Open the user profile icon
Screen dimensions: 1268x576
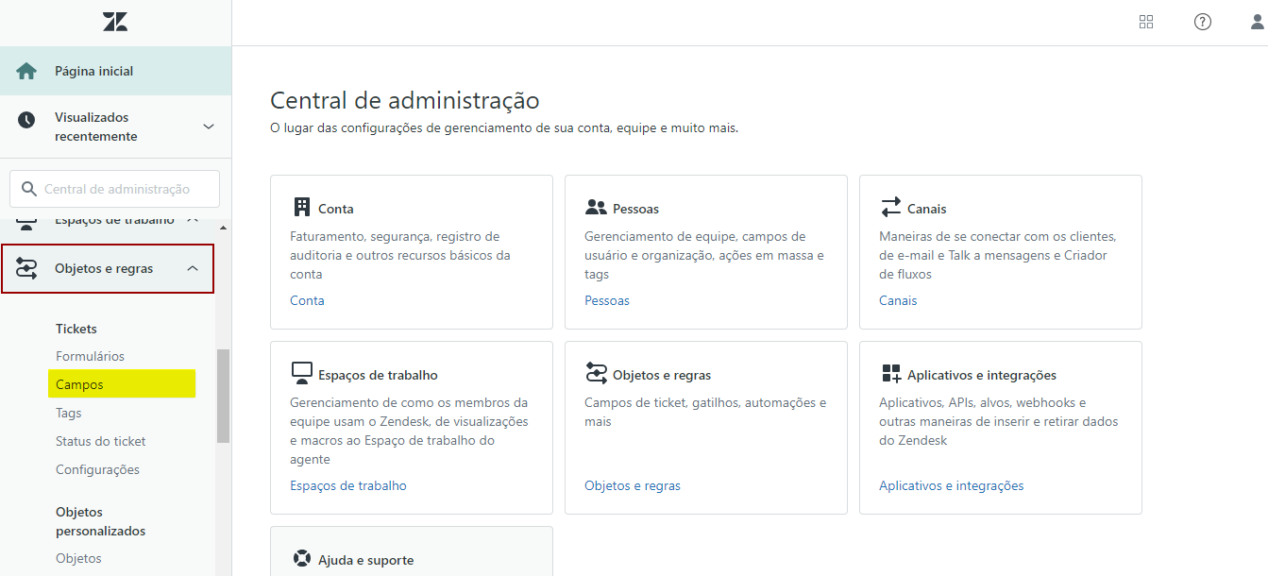(x=1257, y=23)
